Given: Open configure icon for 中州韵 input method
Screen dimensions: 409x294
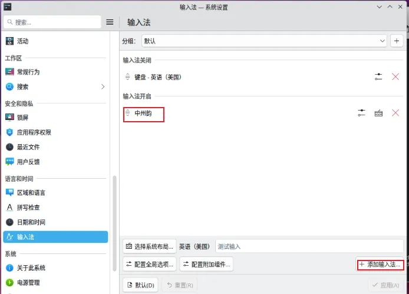Looking at the screenshot, I should pos(361,113).
